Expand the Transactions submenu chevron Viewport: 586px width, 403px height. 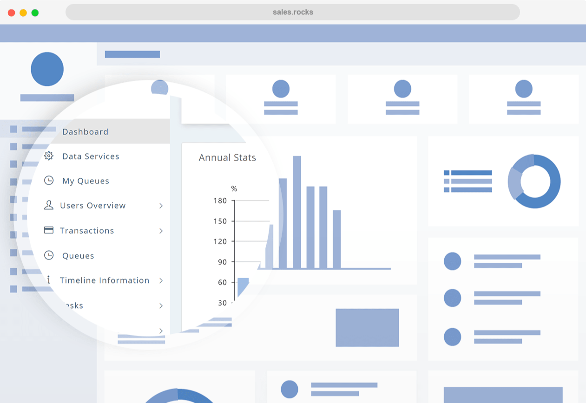161,231
